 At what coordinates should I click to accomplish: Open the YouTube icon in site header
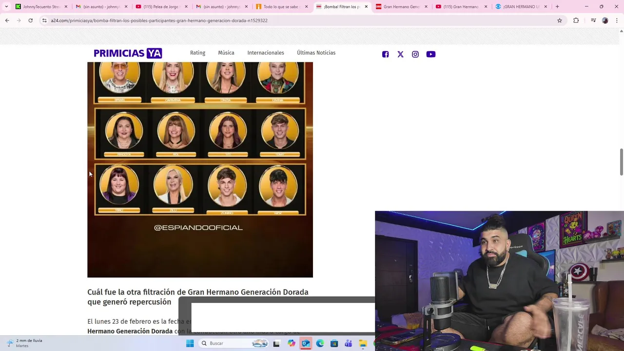click(431, 54)
